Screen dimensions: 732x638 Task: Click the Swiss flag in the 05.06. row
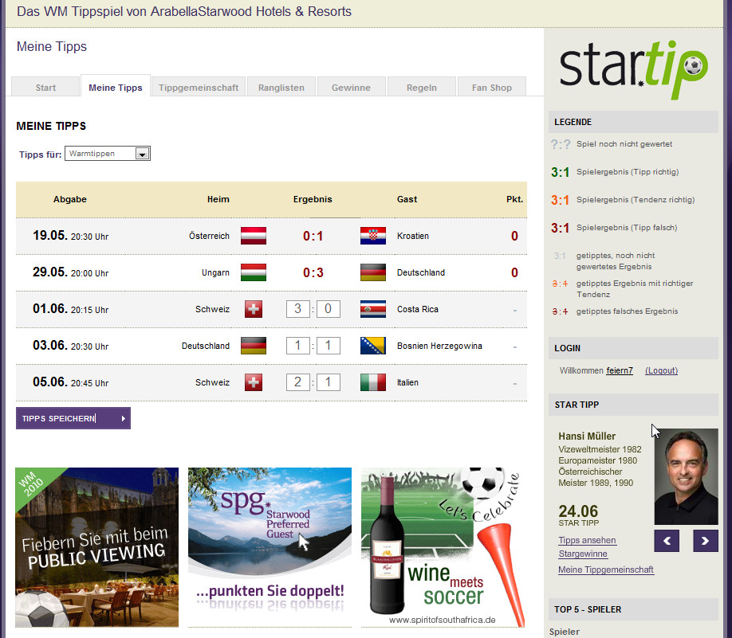click(254, 382)
